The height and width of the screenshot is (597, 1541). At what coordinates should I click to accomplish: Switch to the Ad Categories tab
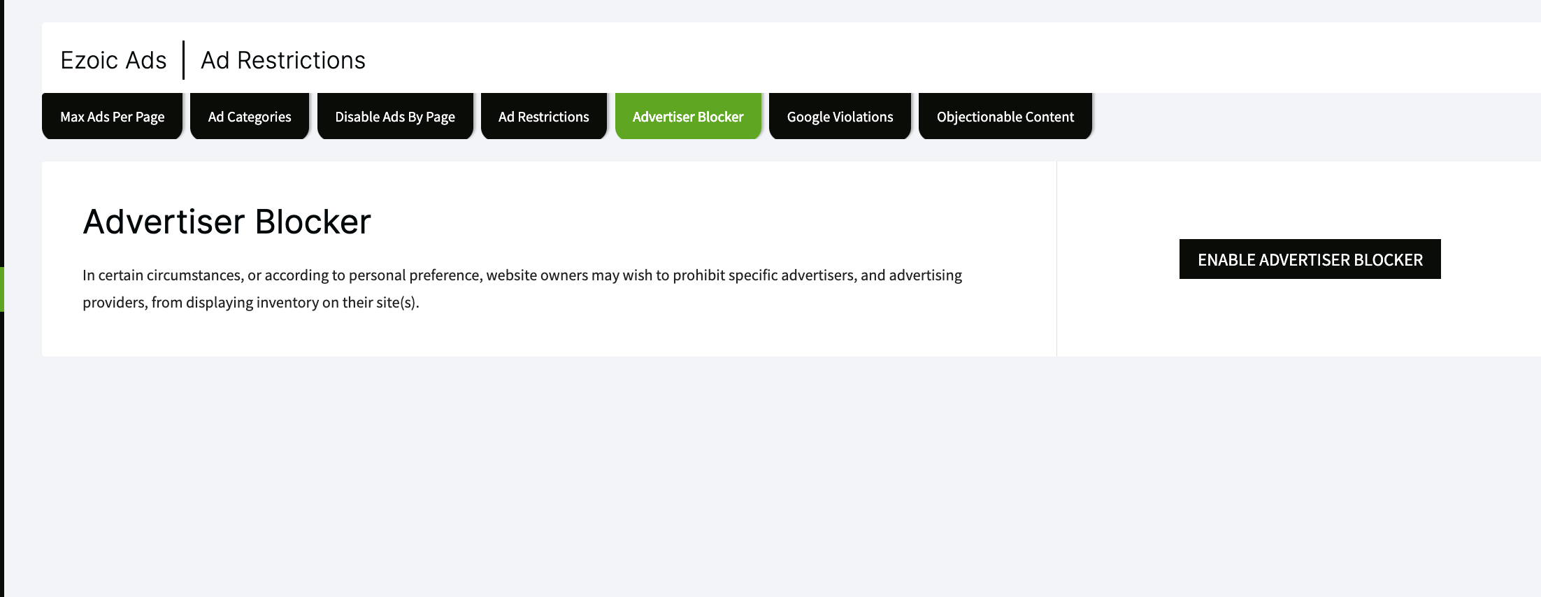[x=250, y=116]
